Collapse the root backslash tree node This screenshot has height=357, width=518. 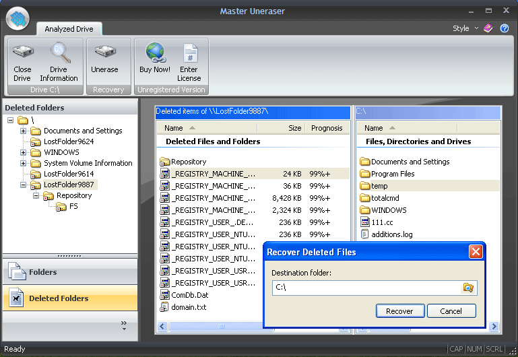(x=11, y=120)
